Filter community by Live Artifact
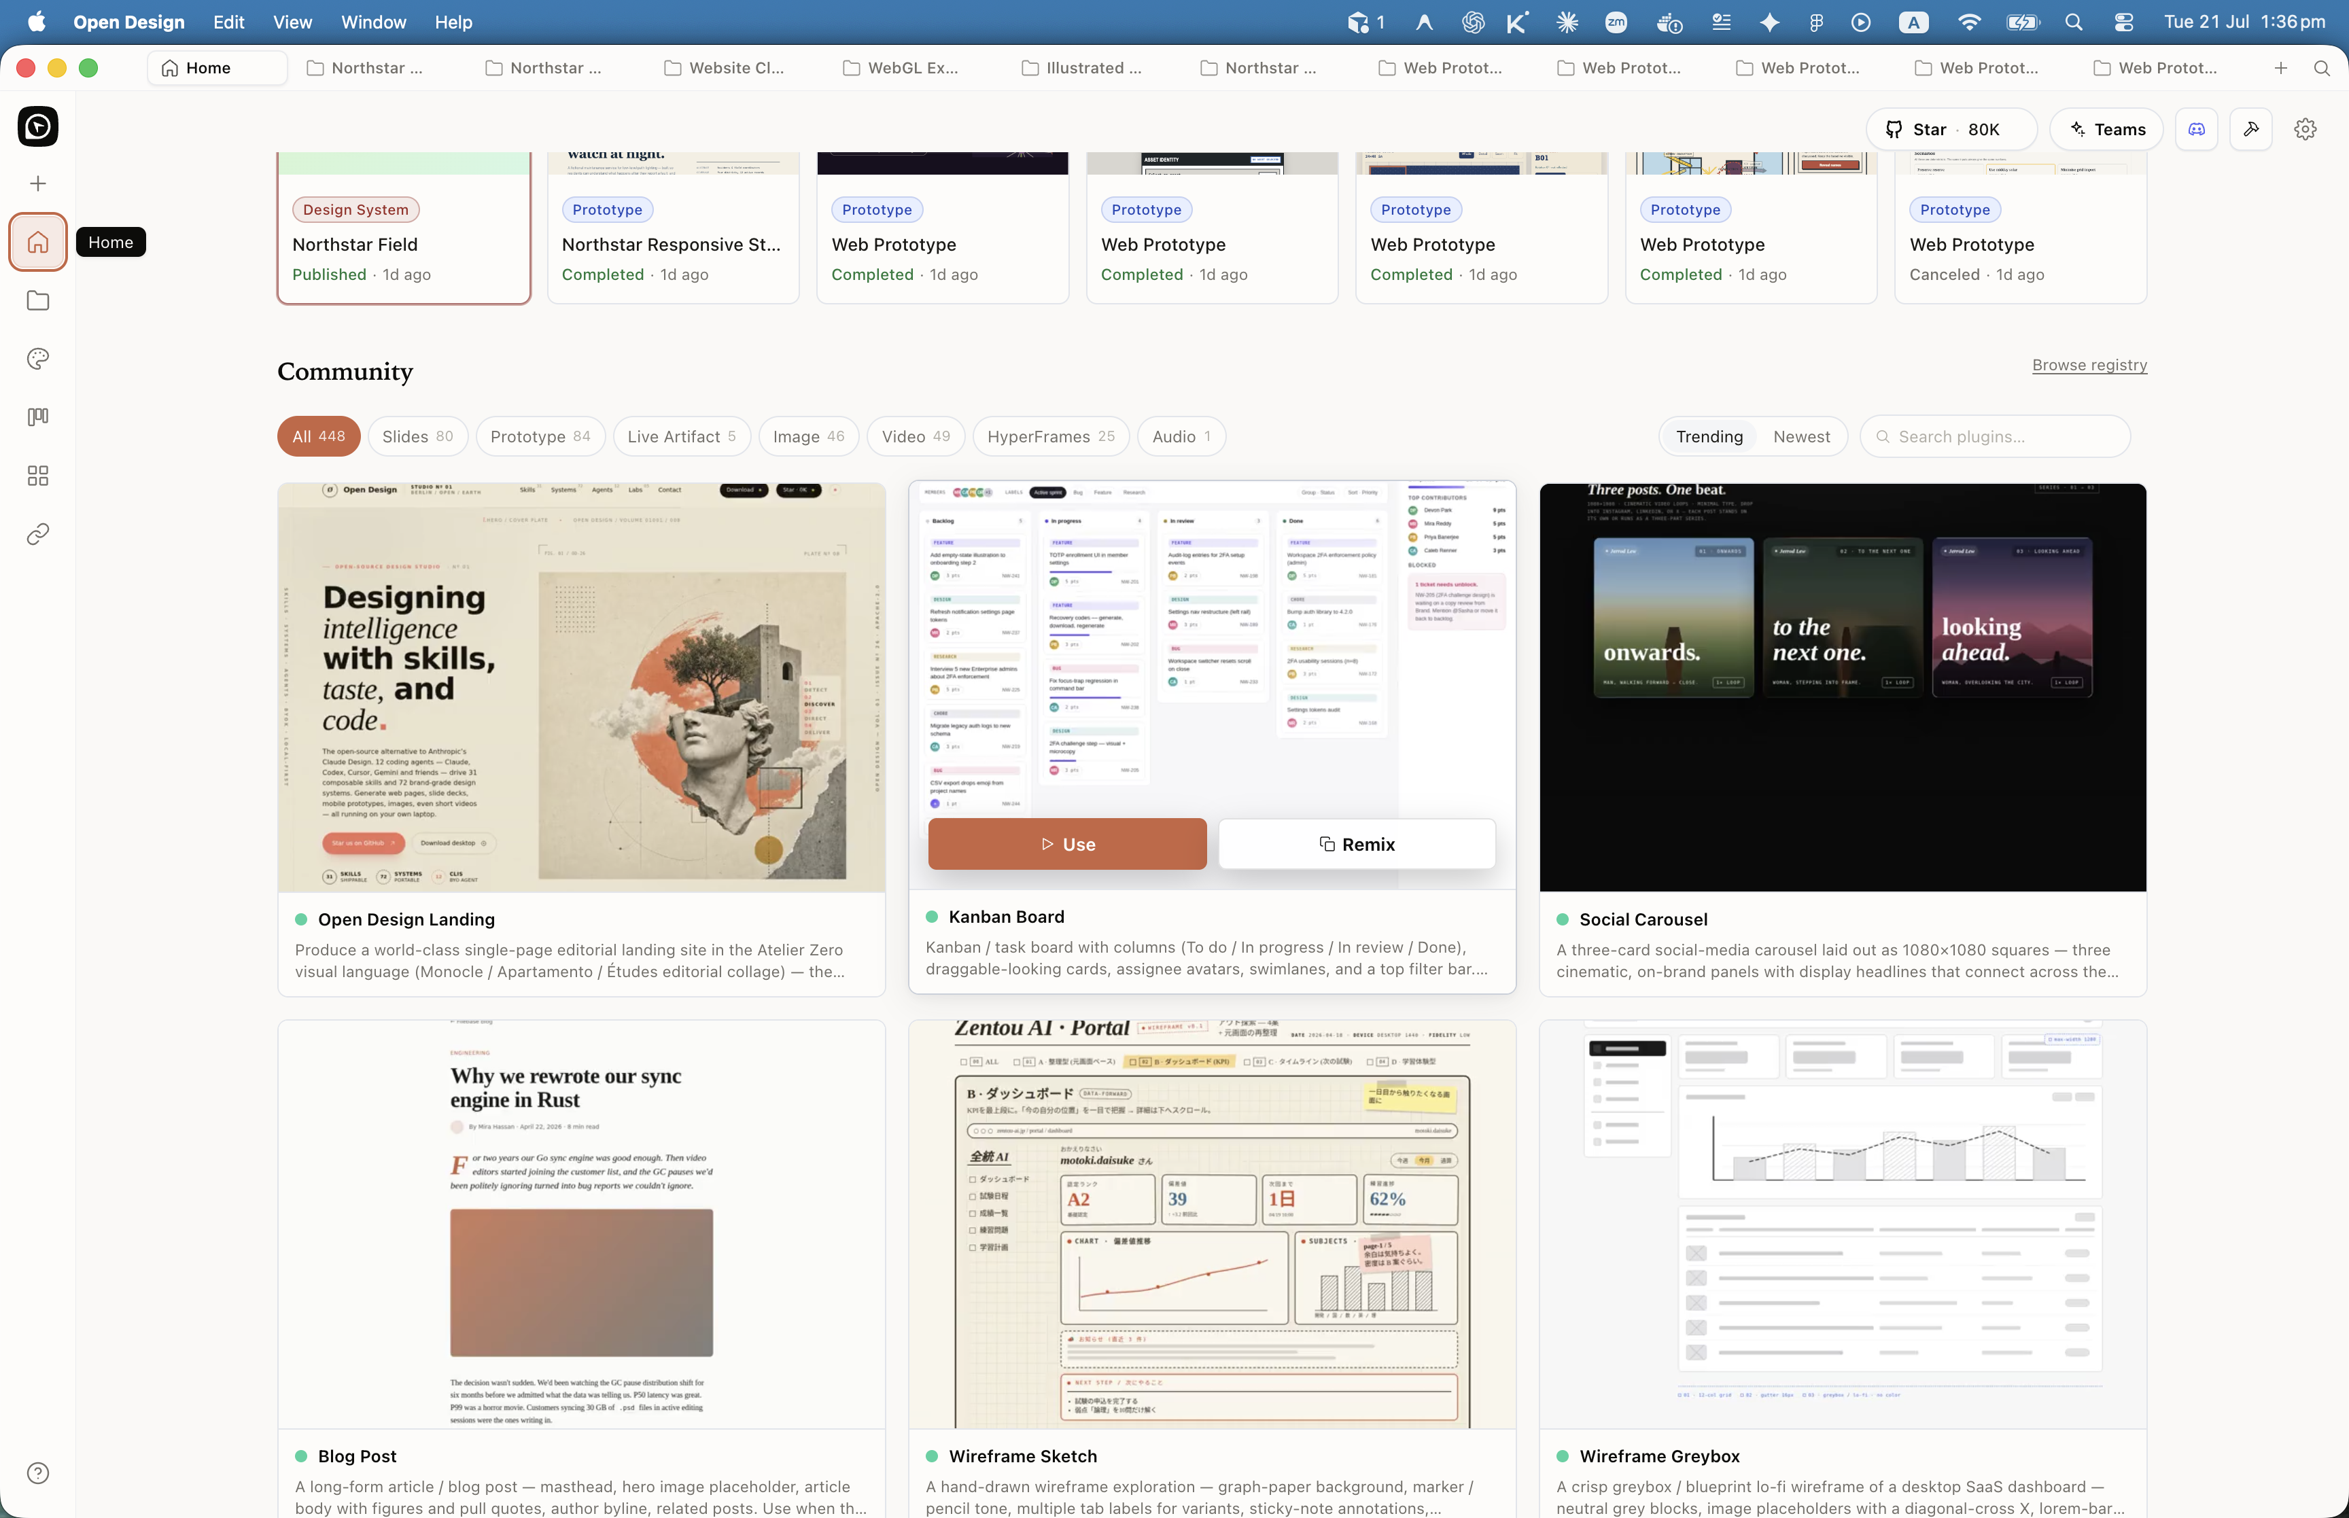2349x1518 pixels. pos(681,437)
